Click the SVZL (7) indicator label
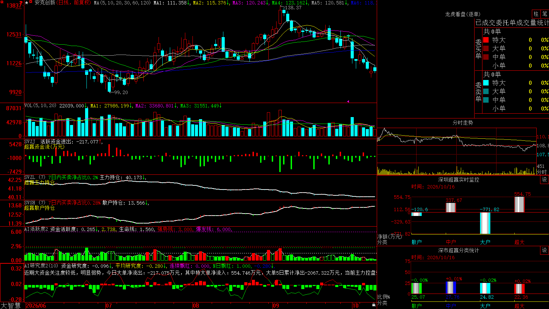549x309 pixels. 35,177
